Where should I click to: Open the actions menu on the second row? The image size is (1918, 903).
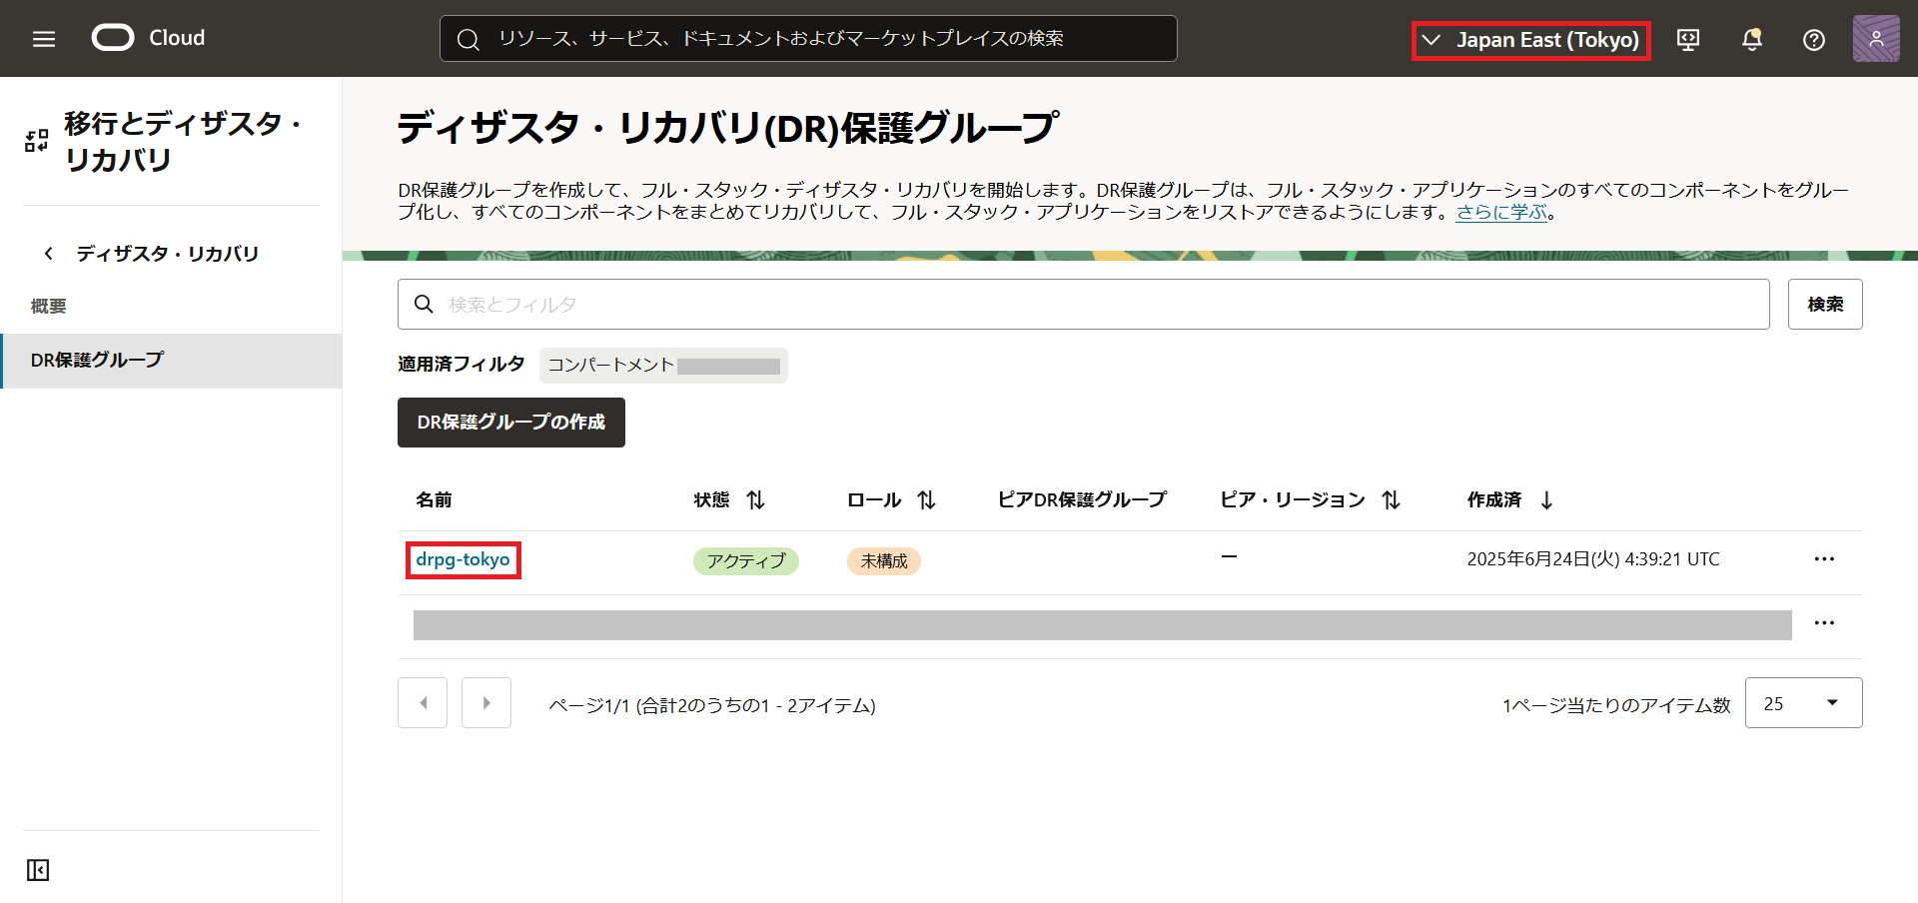[1825, 622]
